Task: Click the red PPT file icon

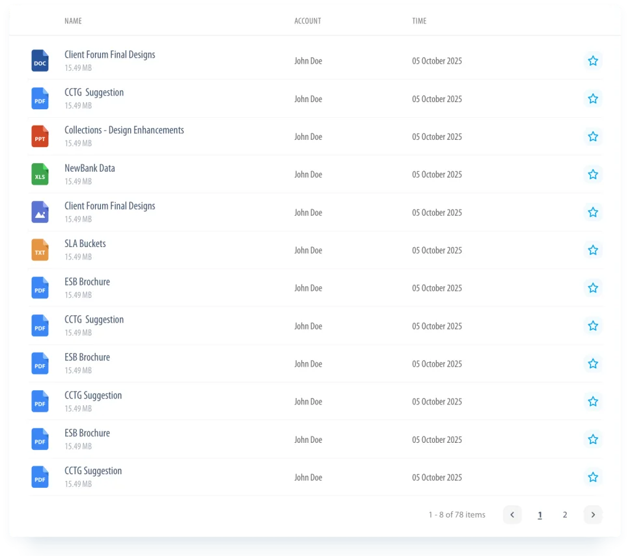Action: (40, 137)
